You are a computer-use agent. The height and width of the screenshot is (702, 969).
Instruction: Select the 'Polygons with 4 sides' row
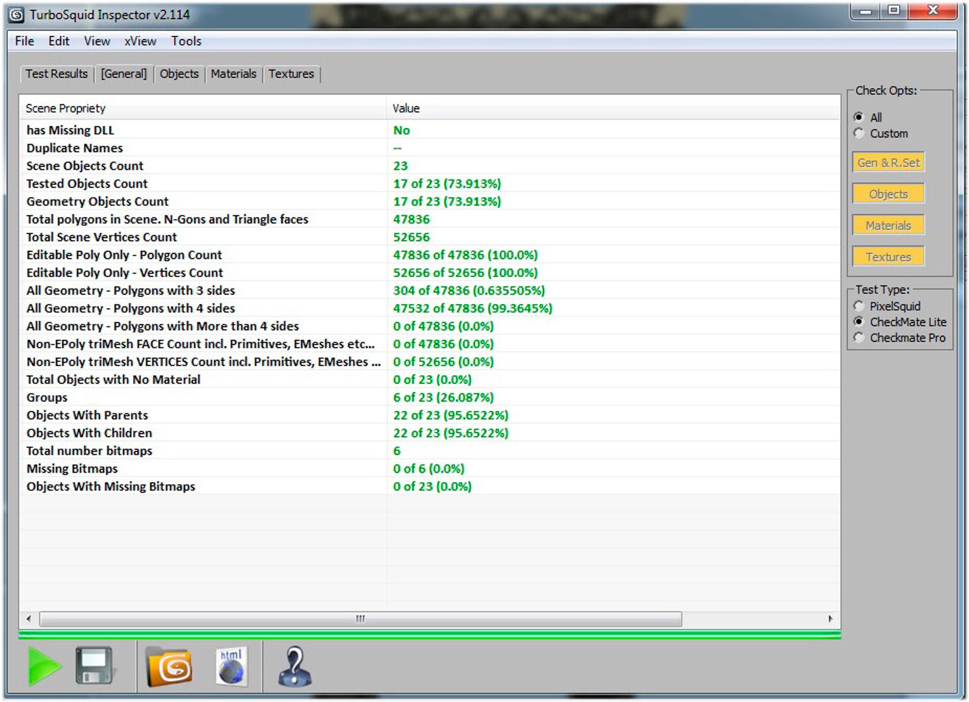pos(430,308)
